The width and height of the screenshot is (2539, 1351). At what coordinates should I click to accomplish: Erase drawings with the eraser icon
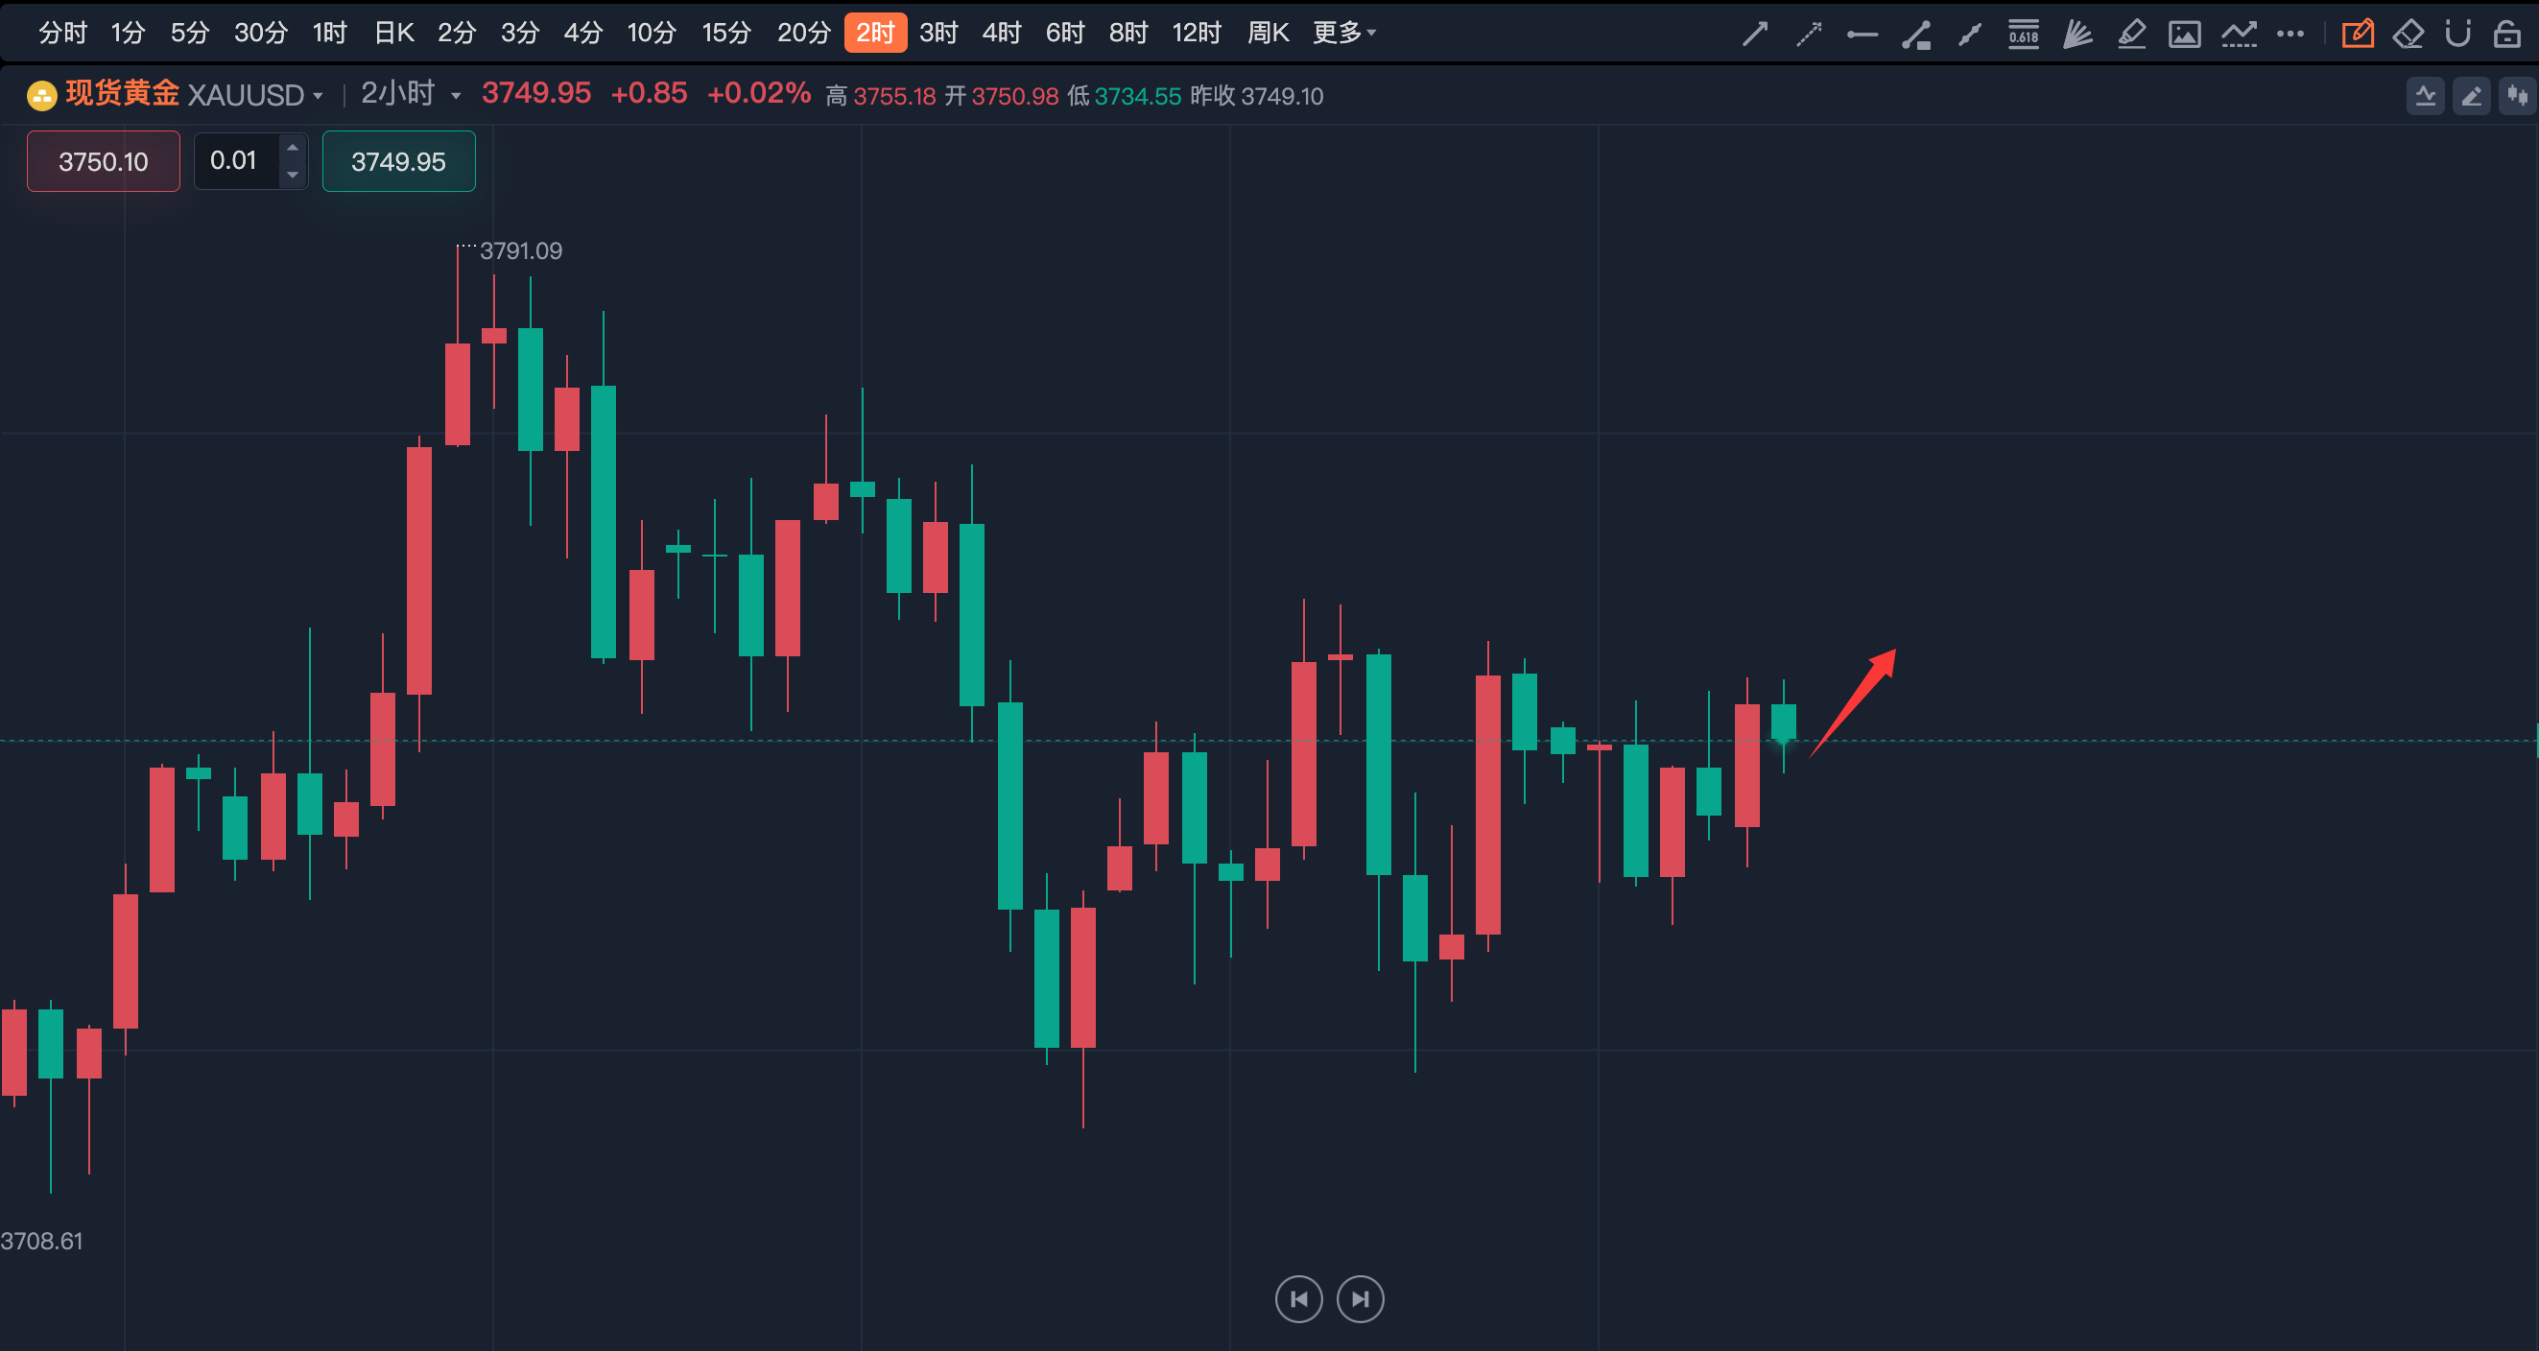tap(2408, 35)
